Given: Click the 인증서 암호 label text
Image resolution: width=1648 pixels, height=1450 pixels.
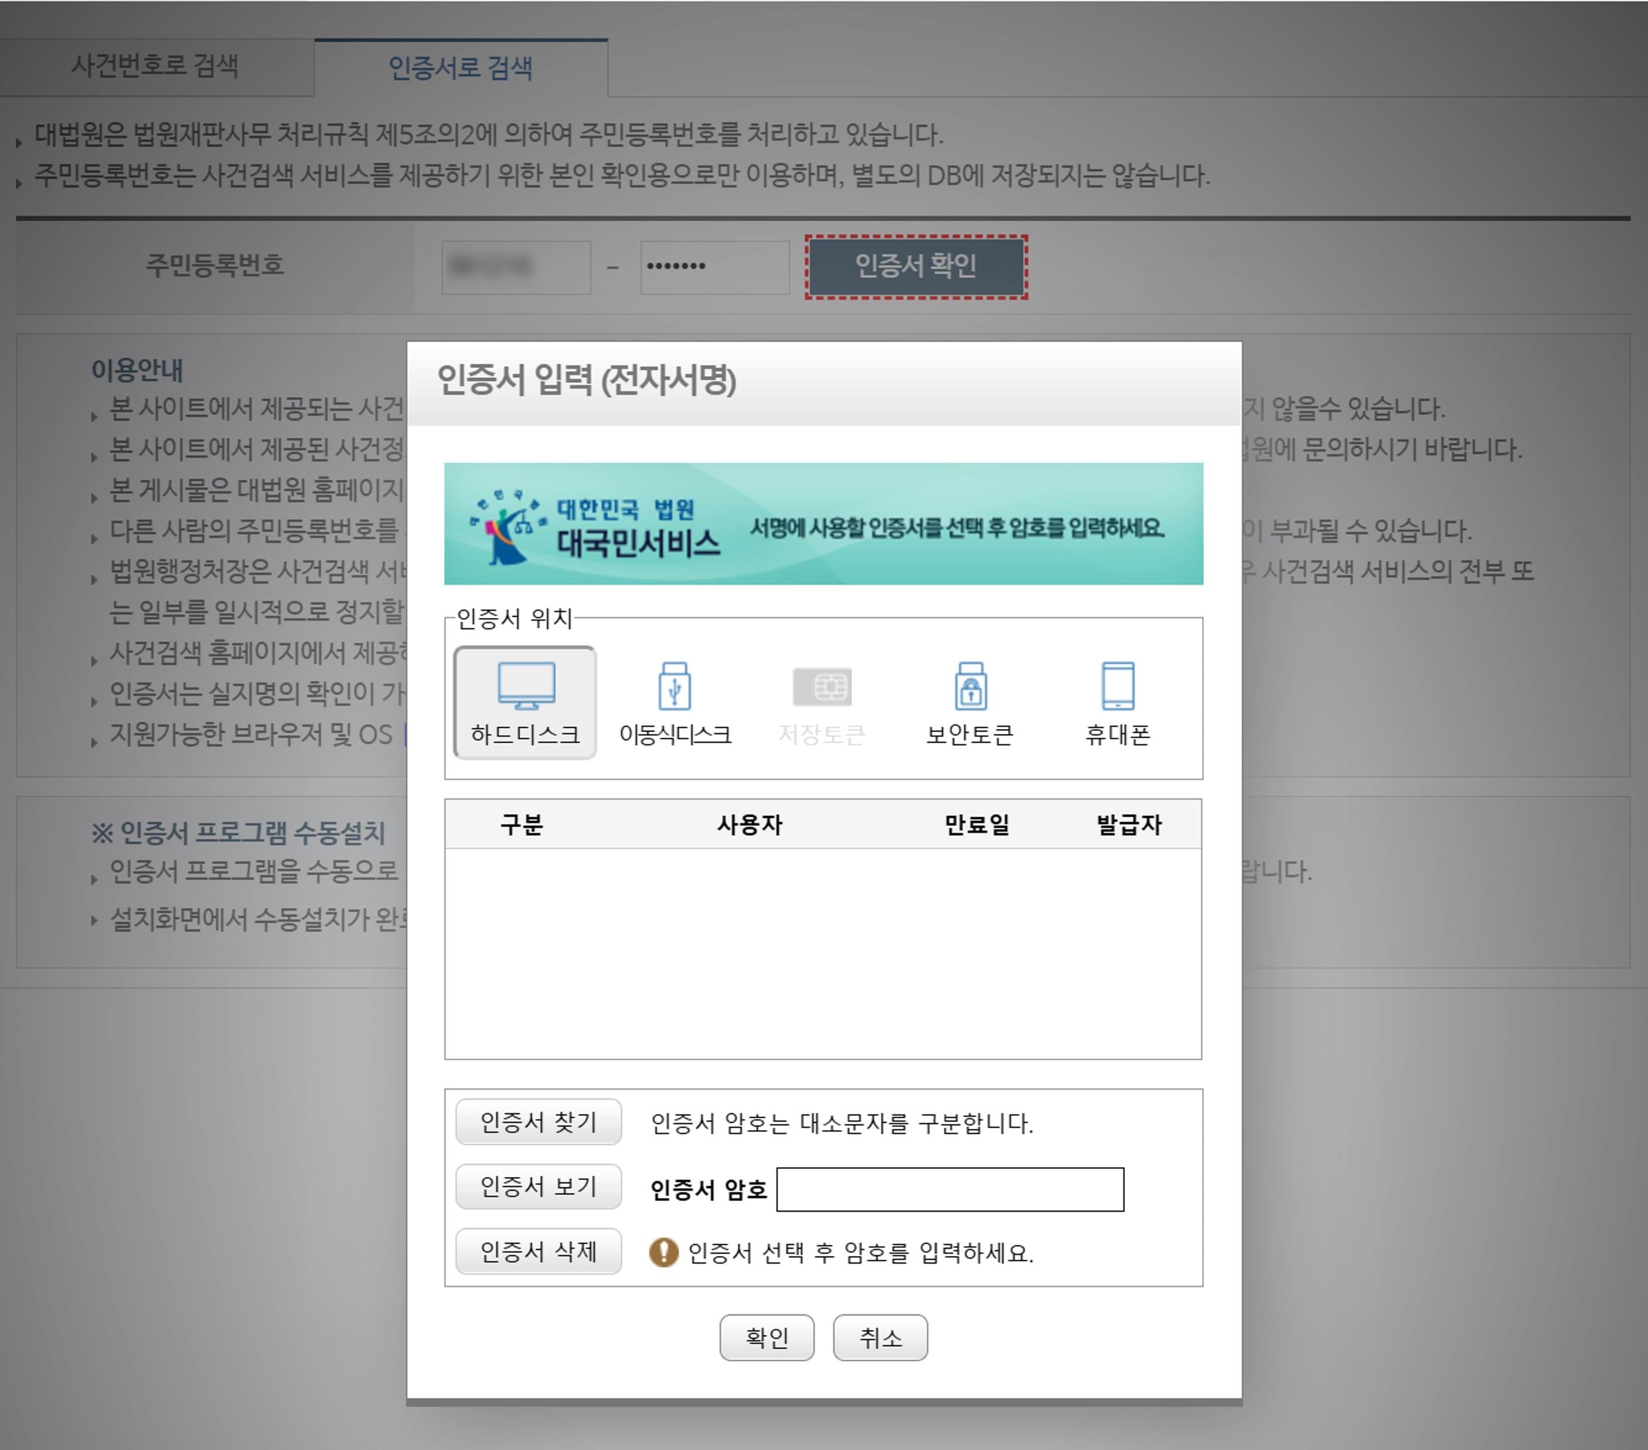Looking at the screenshot, I should (708, 1190).
